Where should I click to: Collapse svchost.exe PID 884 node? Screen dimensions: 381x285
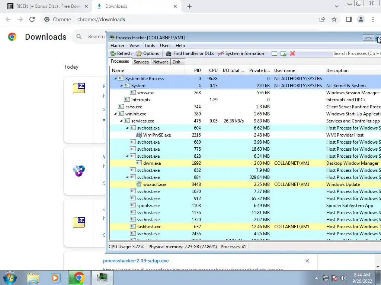click(127, 177)
